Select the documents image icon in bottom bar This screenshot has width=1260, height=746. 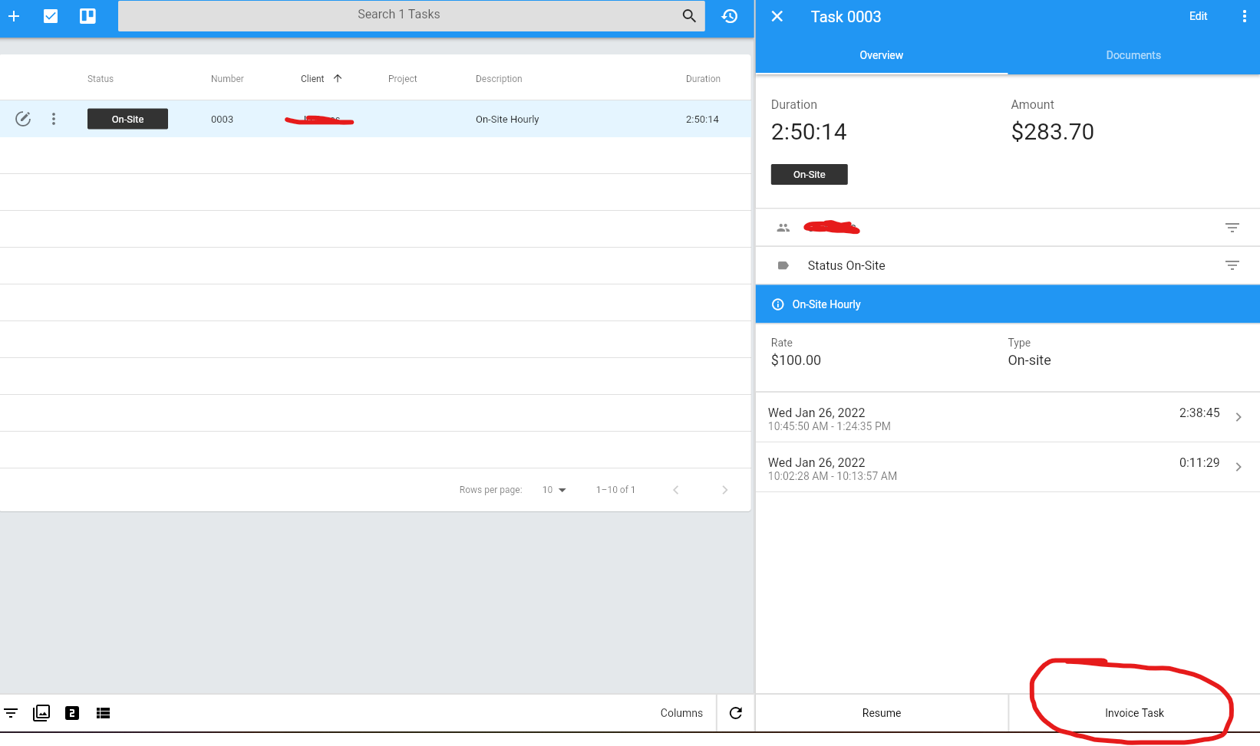pos(41,713)
